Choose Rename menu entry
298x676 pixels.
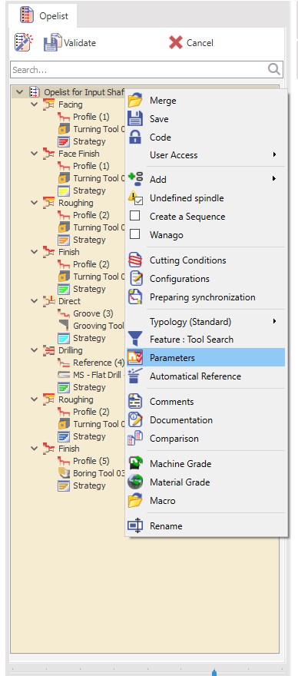tap(205, 526)
